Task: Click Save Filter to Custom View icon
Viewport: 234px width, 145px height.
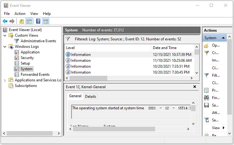Action: coord(206,120)
